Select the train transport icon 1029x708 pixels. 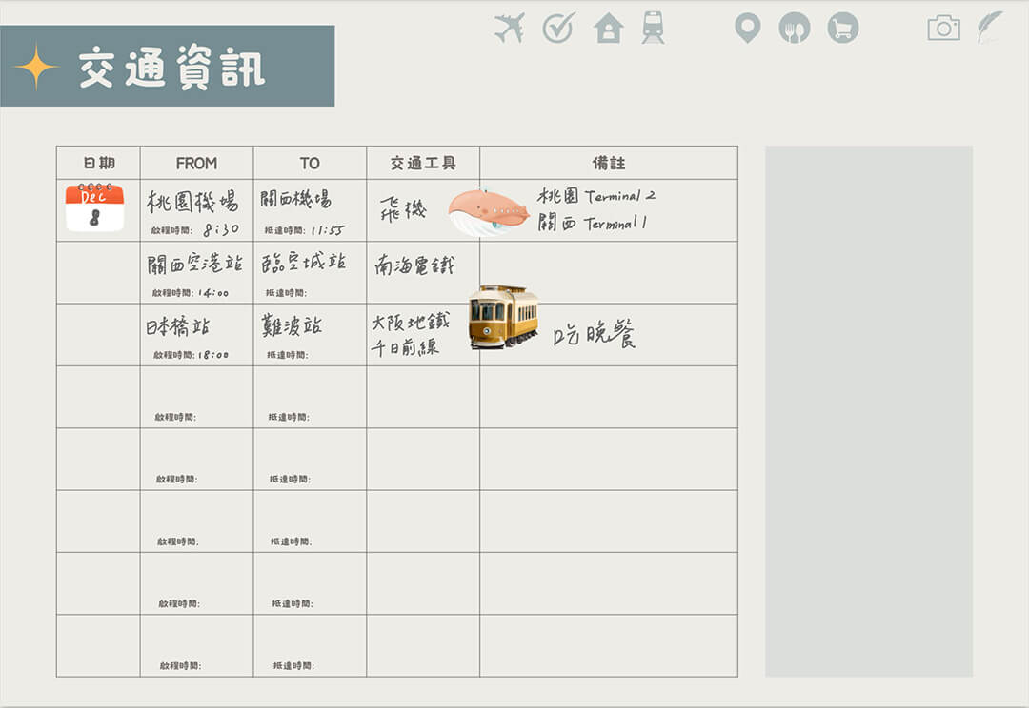(x=653, y=26)
